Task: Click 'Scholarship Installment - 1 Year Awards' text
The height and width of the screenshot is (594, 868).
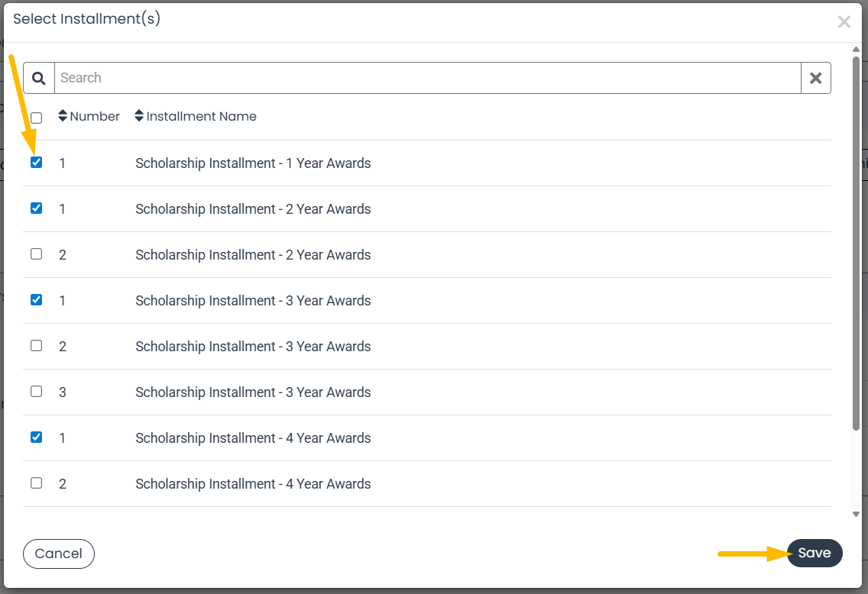Action: (x=253, y=163)
